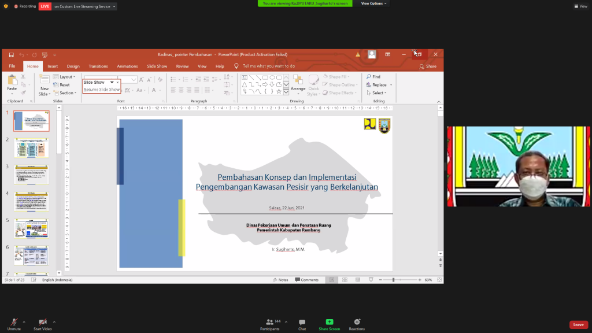Open the Transitions ribbon tab
The width and height of the screenshot is (592, 333).
[98, 66]
